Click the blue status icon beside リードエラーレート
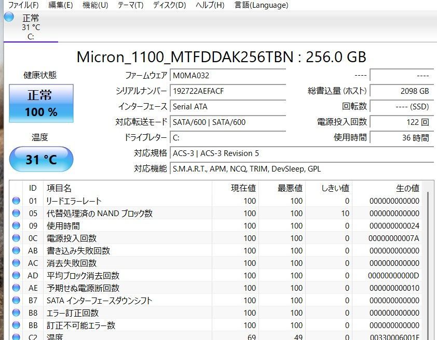The width and height of the screenshot is (437, 340). 17,201
